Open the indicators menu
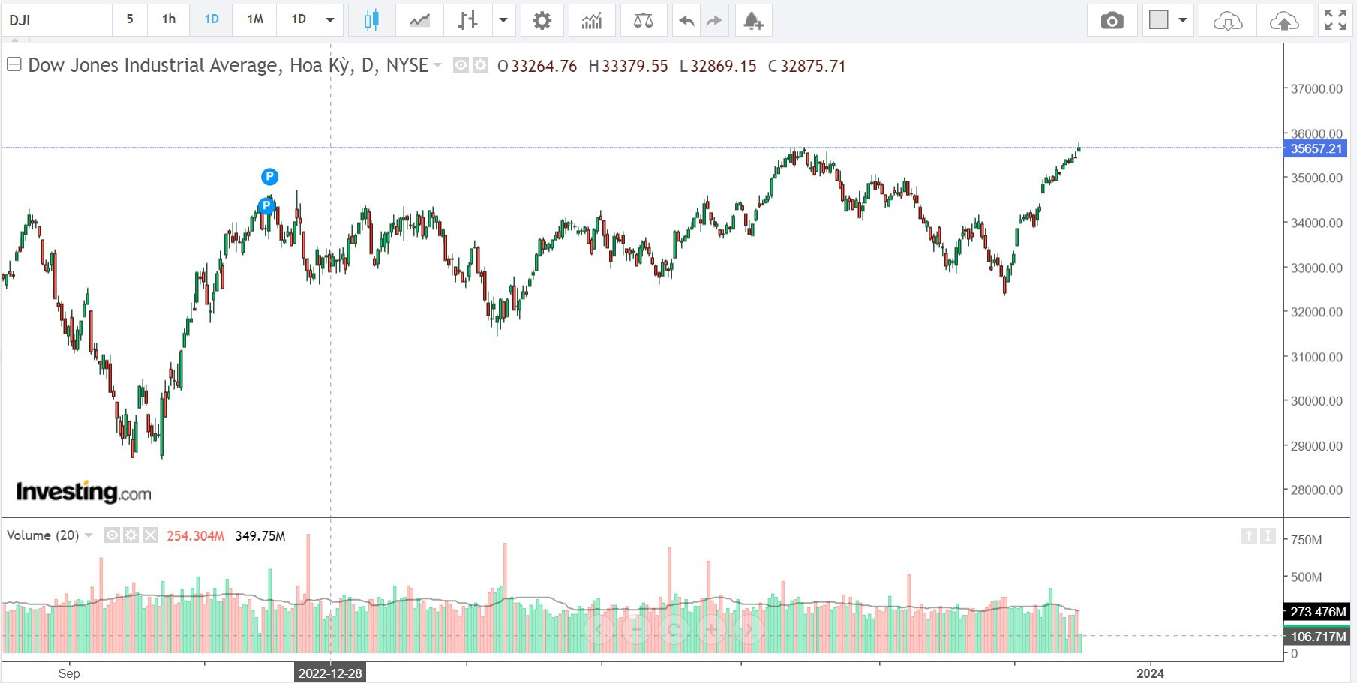The image size is (1357, 683). point(592,20)
